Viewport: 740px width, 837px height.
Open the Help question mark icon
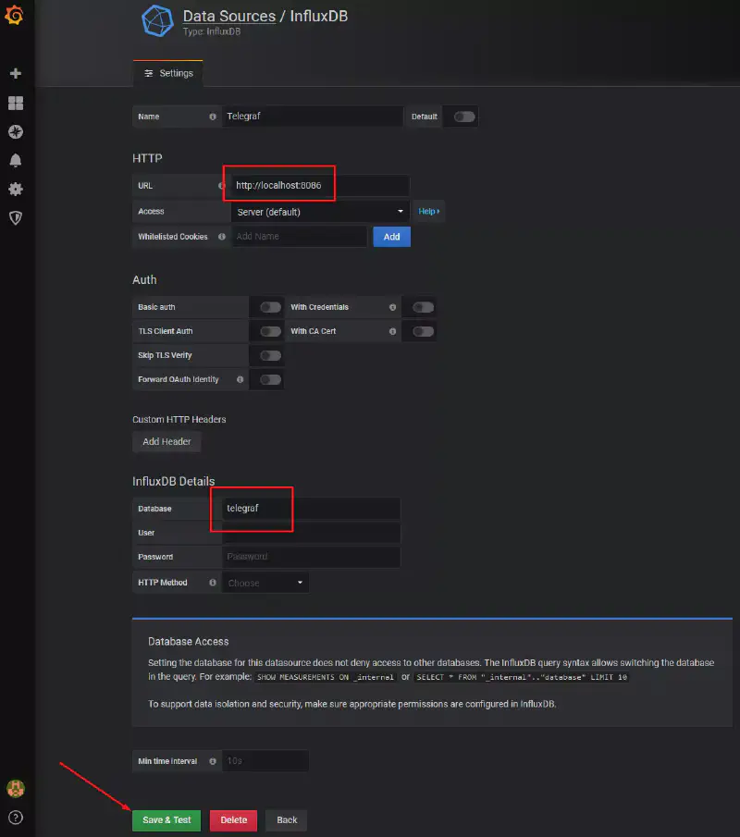click(x=16, y=818)
